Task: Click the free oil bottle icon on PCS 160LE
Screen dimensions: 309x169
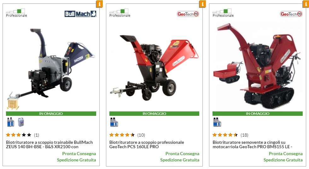Action: click(x=114, y=122)
